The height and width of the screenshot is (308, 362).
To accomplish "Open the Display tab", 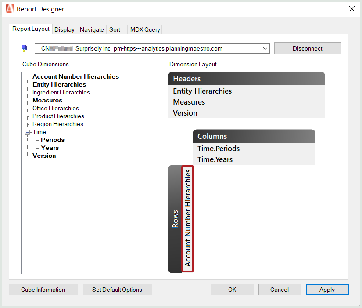I will tap(65, 29).
